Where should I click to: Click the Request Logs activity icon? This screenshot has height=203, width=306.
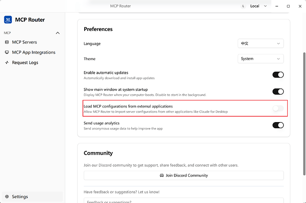(x=7, y=62)
